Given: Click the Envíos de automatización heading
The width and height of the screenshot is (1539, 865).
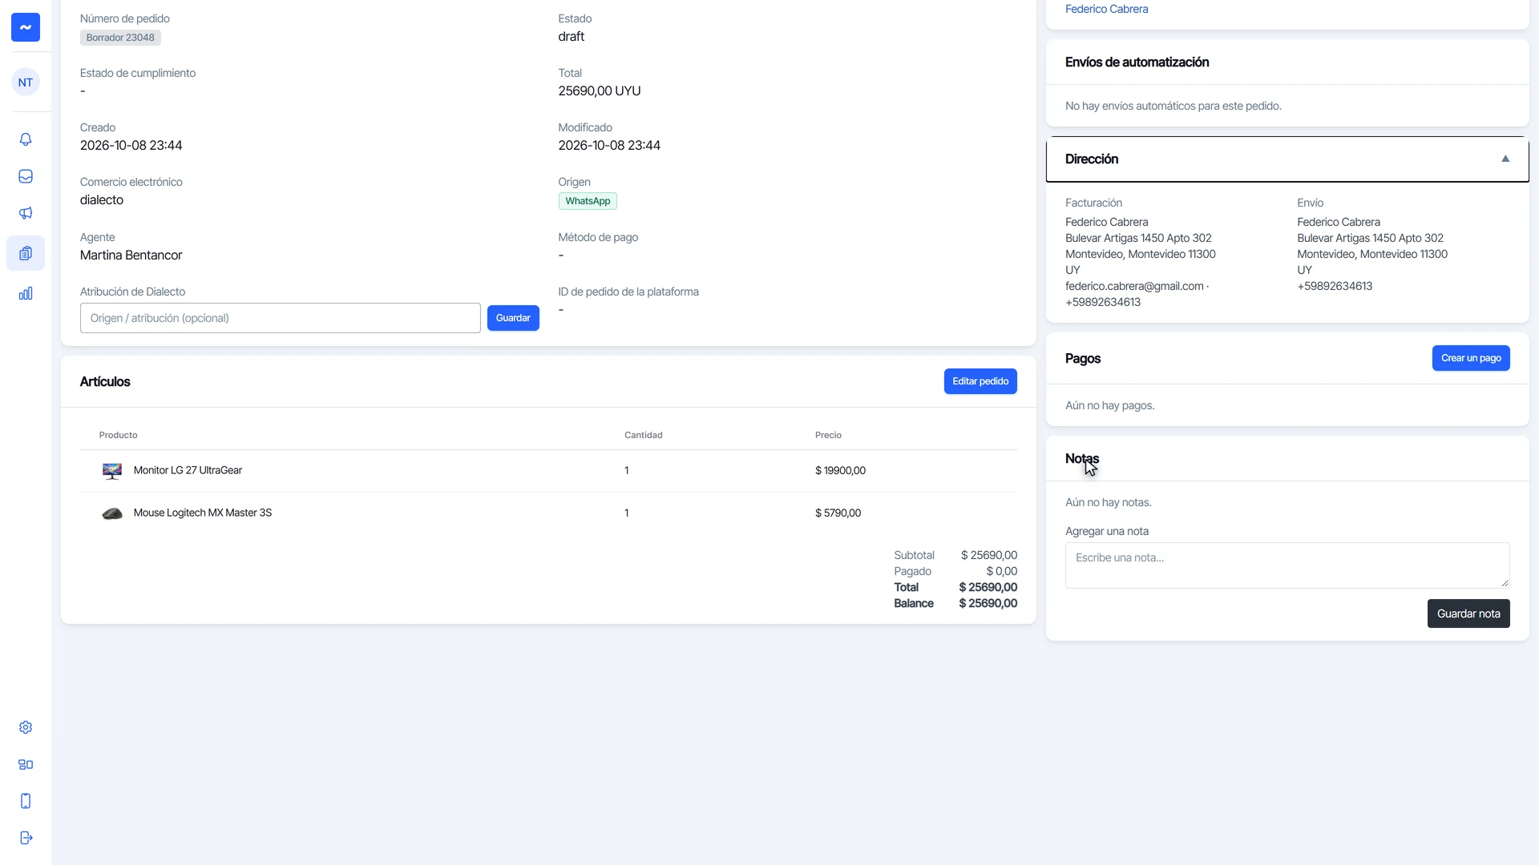Looking at the screenshot, I should (x=1137, y=62).
